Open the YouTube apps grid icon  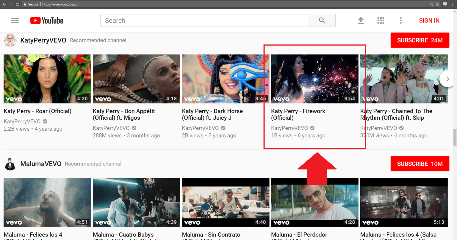(x=381, y=20)
